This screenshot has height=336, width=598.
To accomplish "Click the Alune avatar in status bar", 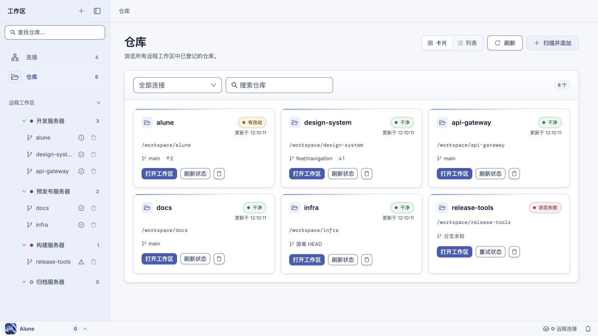I will click(x=10, y=329).
